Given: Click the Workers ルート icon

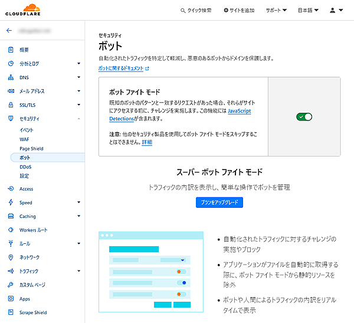Looking at the screenshot, I should coord(11,230).
